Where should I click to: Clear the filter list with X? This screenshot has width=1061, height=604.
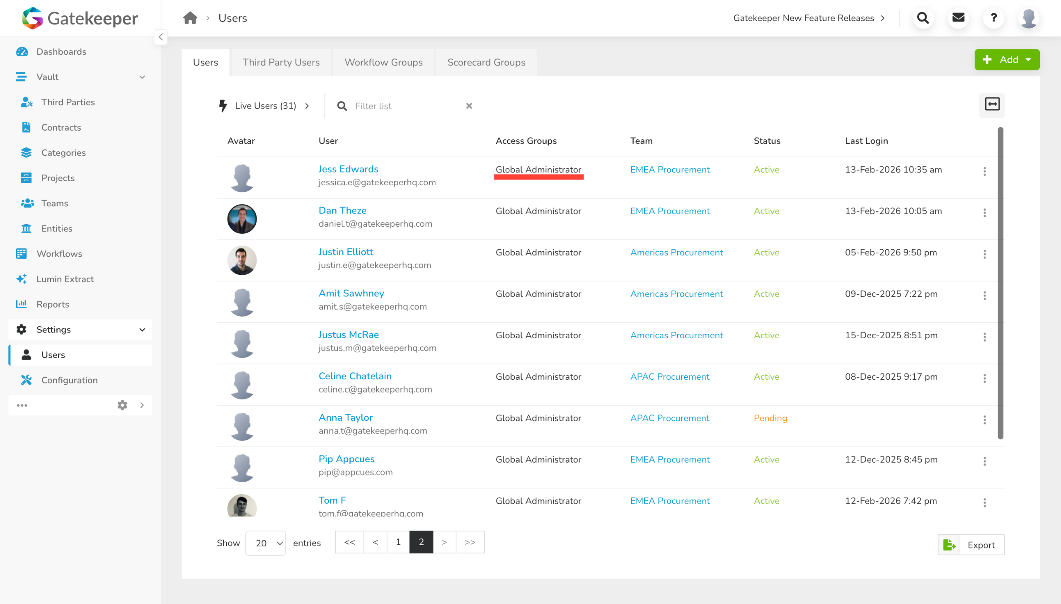click(469, 106)
